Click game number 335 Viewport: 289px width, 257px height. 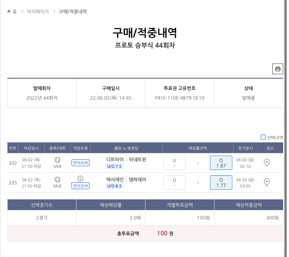(13, 183)
